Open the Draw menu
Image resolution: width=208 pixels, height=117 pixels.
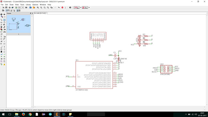(x=12, y=4)
